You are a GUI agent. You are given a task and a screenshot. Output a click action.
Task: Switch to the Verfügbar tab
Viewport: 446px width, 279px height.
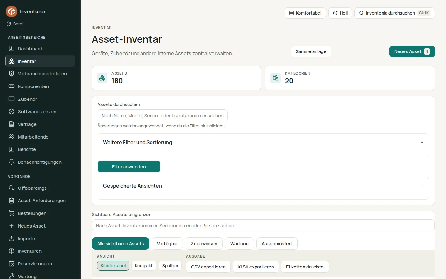(167, 244)
